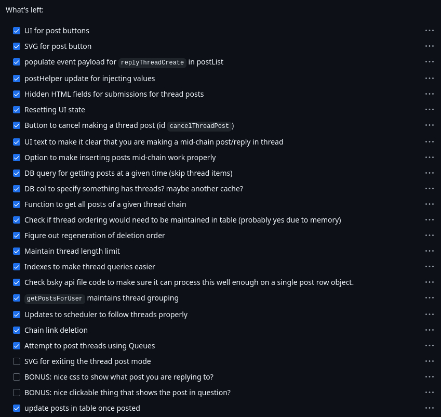Tick the 'nice css to show' BONUS checkbox
The height and width of the screenshot is (417, 441).
tap(17, 377)
